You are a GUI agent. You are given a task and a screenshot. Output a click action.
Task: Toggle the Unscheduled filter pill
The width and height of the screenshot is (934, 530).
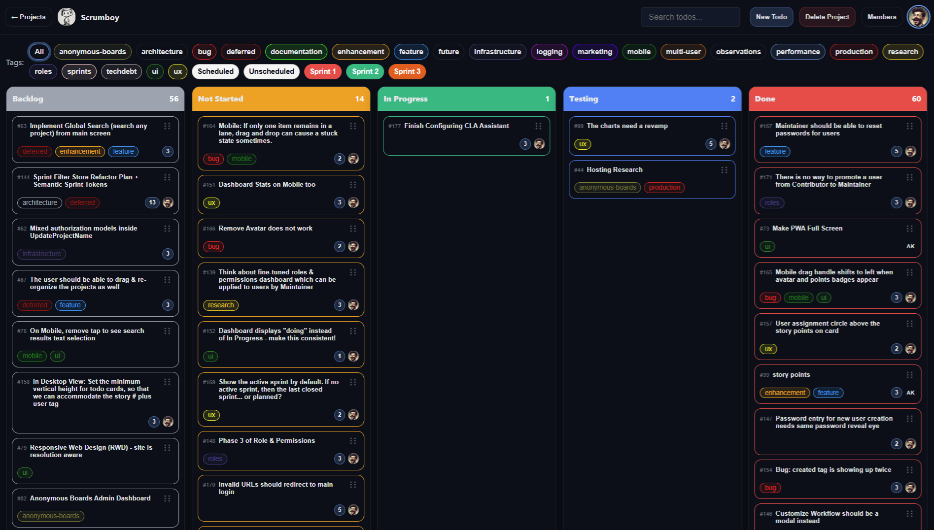click(271, 71)
